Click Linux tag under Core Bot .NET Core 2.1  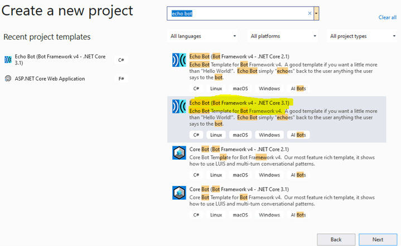[216, 175]
